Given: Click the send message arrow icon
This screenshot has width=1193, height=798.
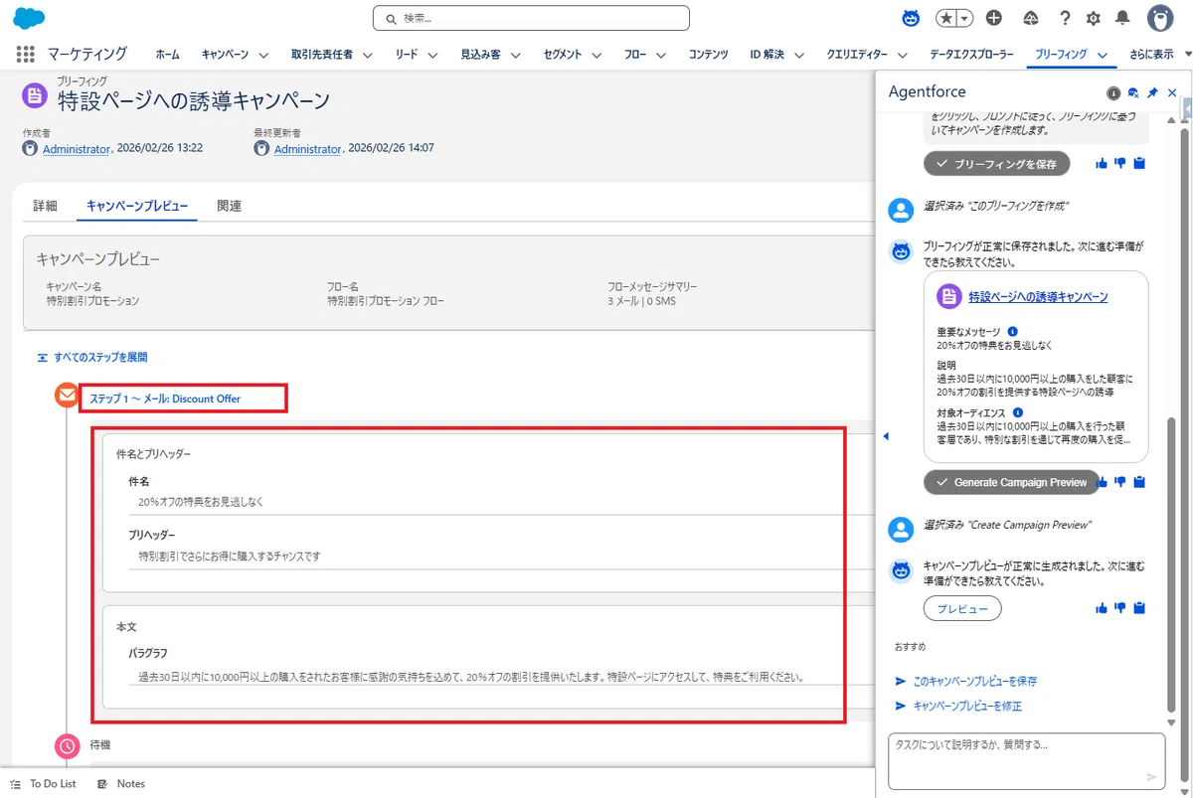Looking at the screenshot, I should (x=1151, y=777).
